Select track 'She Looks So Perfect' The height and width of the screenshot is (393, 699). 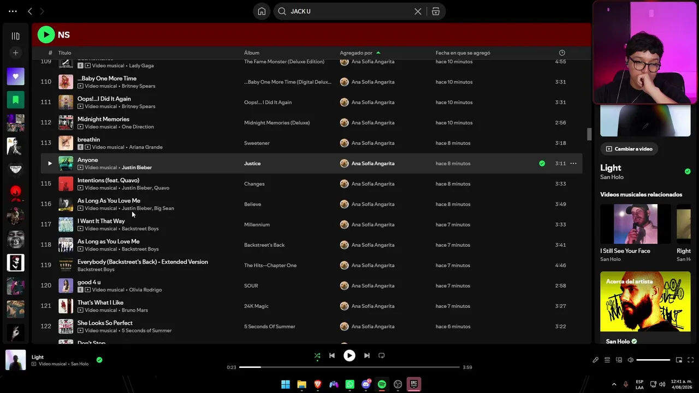pyautogui.click(x=105, y=323)
